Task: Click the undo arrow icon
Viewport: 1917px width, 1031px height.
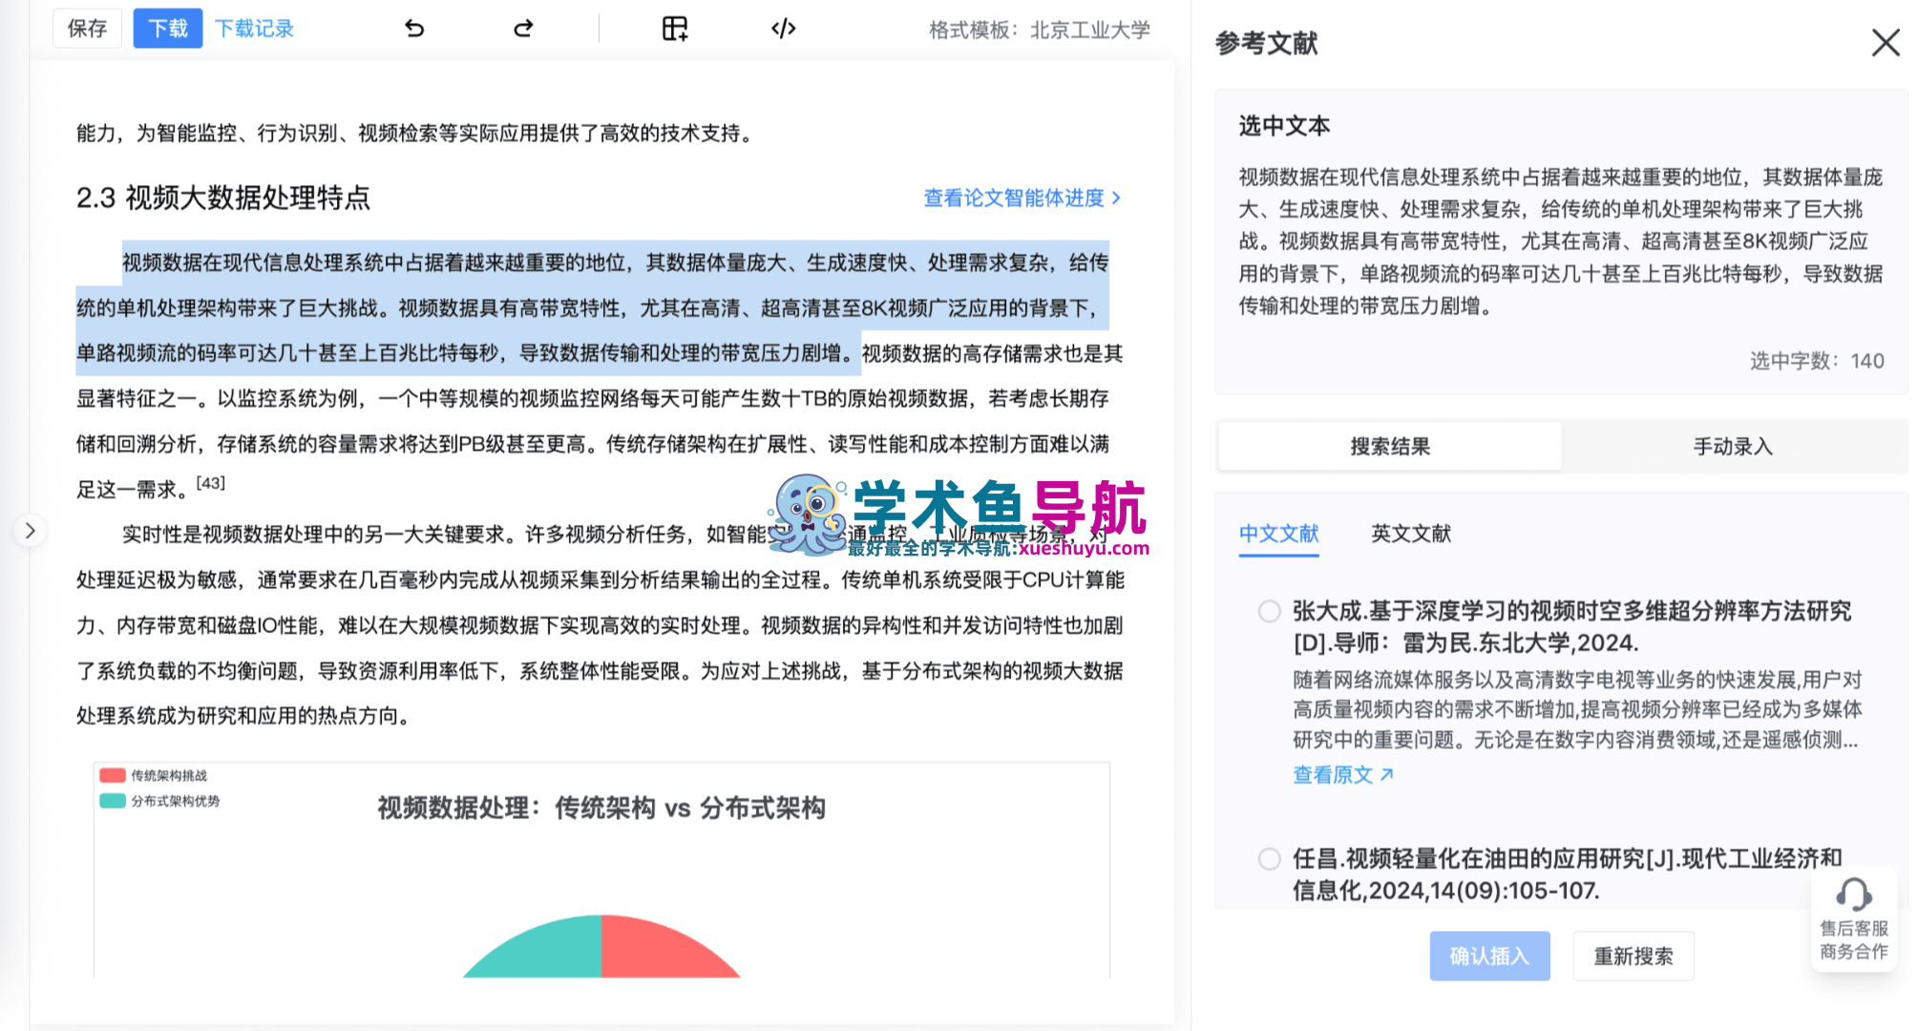Action: [x=414, y=29]
